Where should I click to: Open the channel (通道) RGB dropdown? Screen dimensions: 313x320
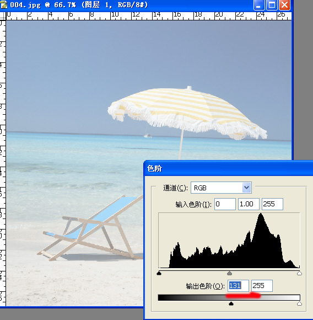[221, 188]
